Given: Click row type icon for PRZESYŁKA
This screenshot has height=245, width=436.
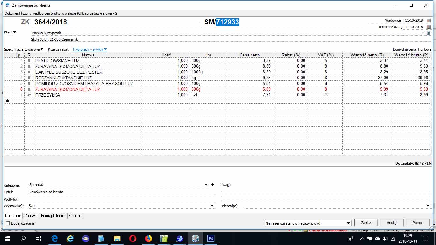Looking at the screenshot, I should [29, 95].
